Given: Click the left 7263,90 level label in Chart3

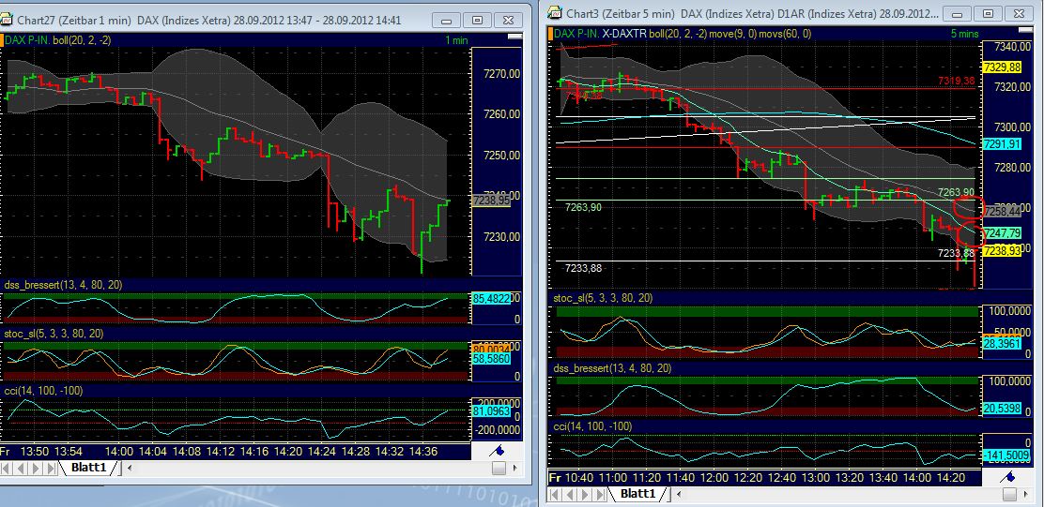Looking at the screenshot, I should (583, 207).
